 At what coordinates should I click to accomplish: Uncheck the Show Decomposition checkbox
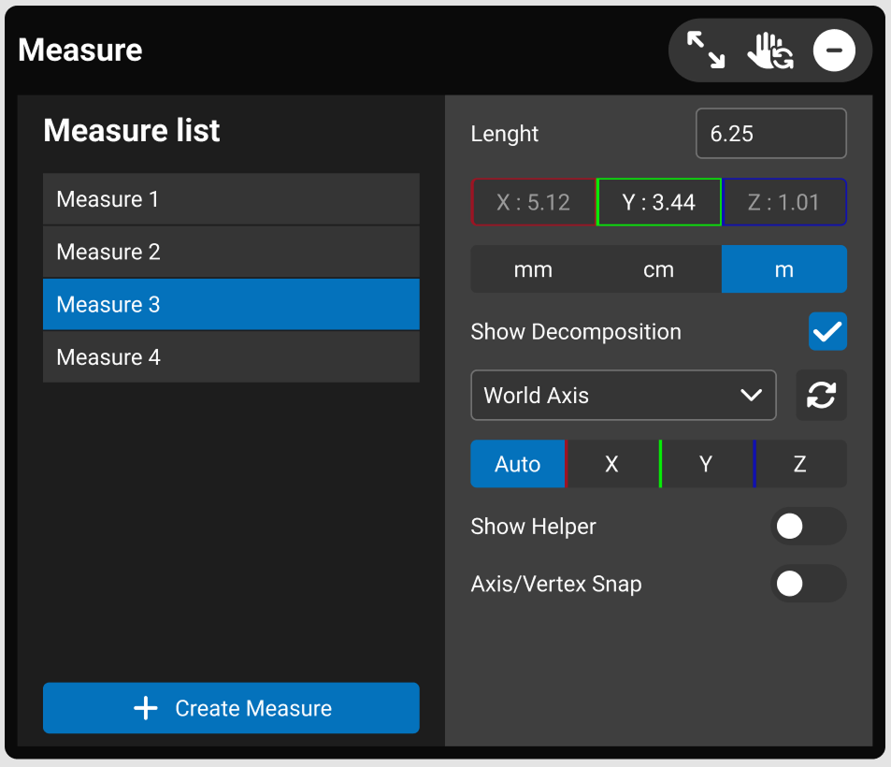(x=827, y=332)
